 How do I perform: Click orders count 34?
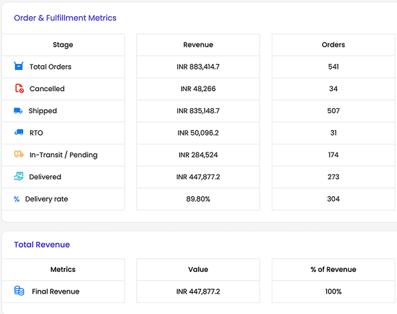click(333, 89)
